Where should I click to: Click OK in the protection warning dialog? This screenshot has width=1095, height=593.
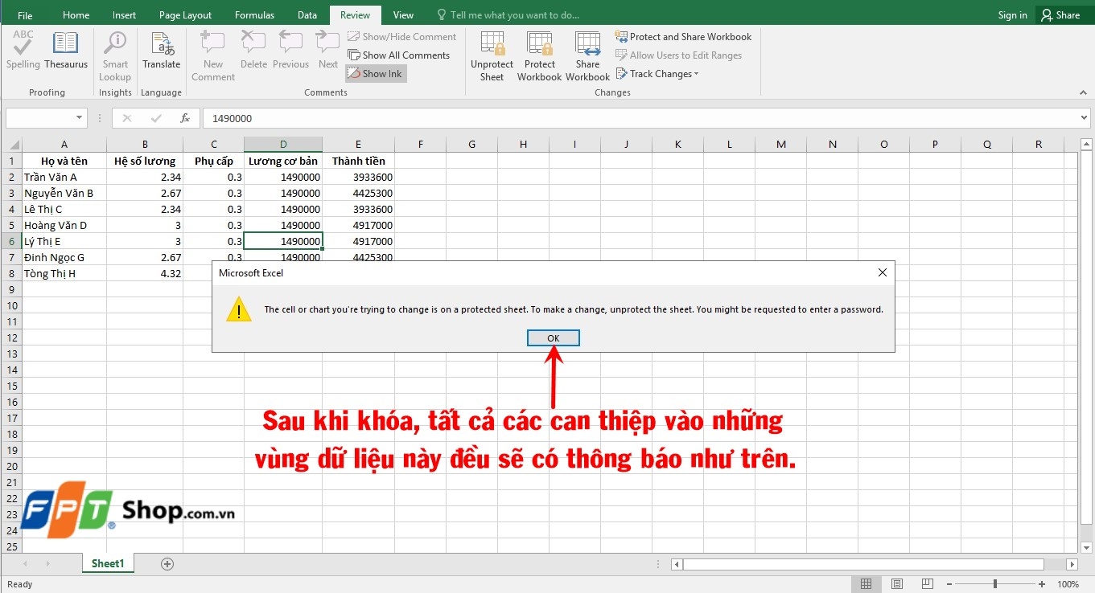[x=553, y=337]
